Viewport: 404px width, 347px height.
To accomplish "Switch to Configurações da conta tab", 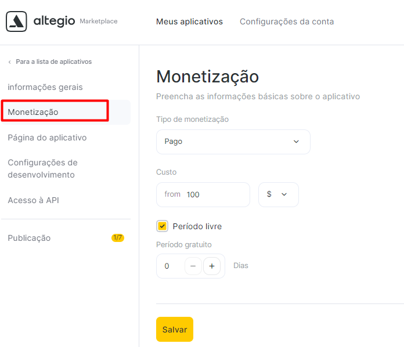I will click(x=287, y=21).
